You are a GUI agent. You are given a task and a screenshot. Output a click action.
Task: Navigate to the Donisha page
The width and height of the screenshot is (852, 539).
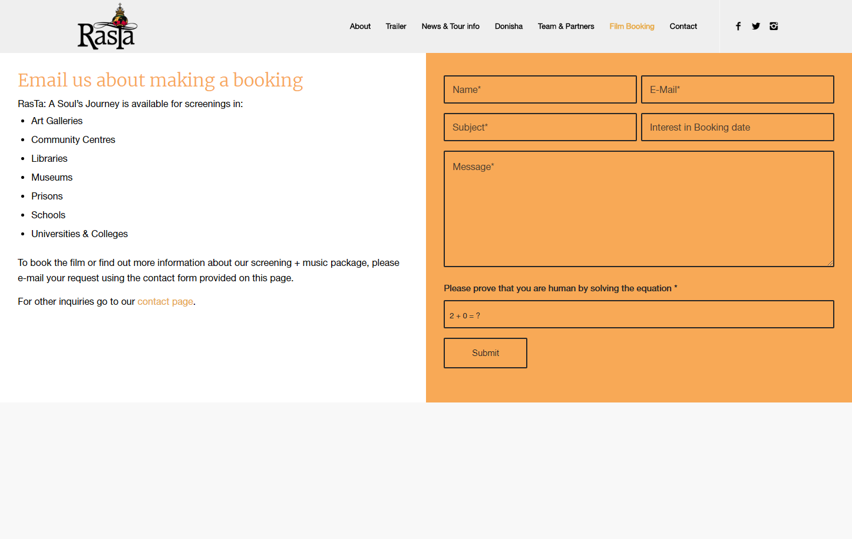click(x=508, y=26)
